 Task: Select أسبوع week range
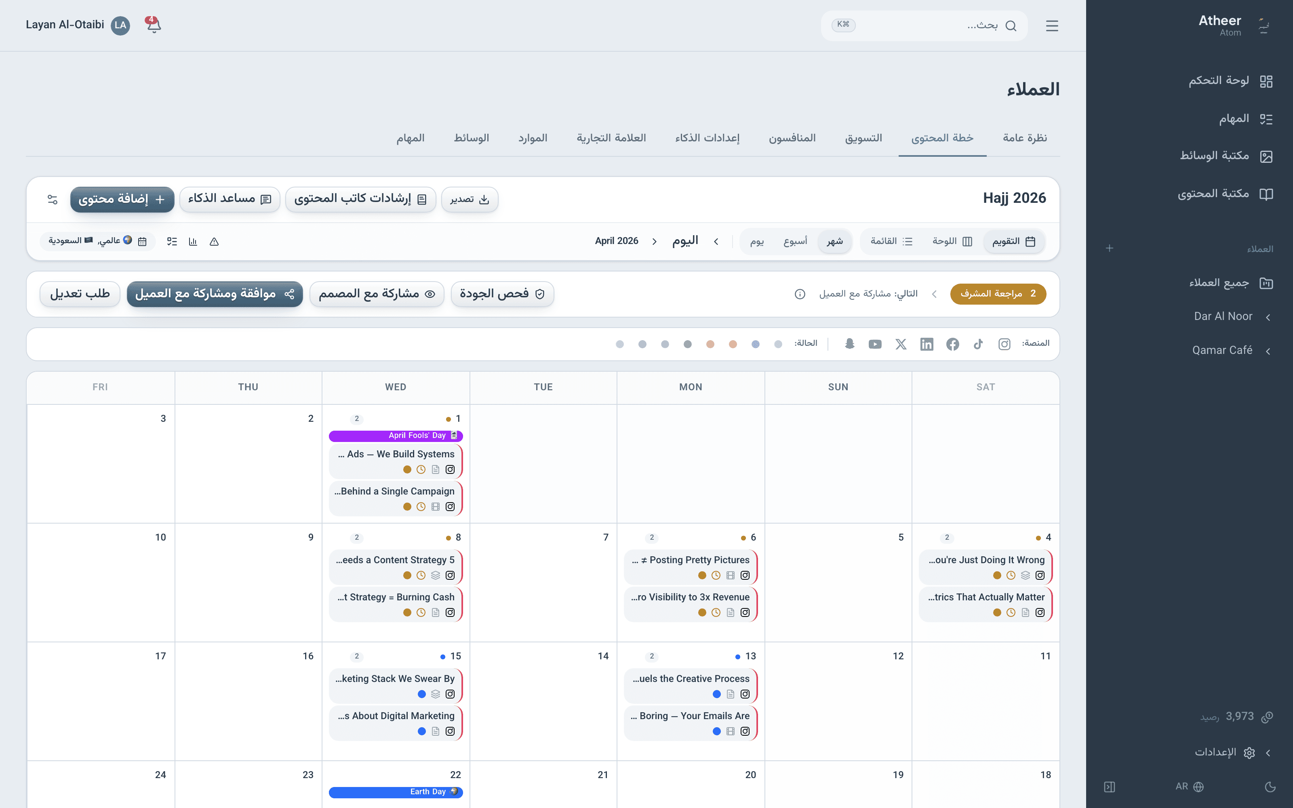(x=795, y=242)
